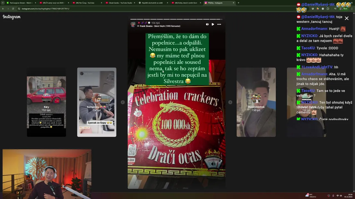Click the microphone icon in system tray

[333, 196]
